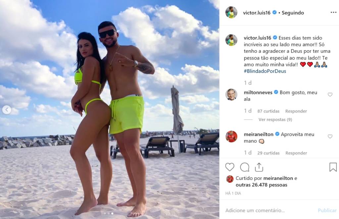Like meiraneilton's comment heart

(330, 137)
